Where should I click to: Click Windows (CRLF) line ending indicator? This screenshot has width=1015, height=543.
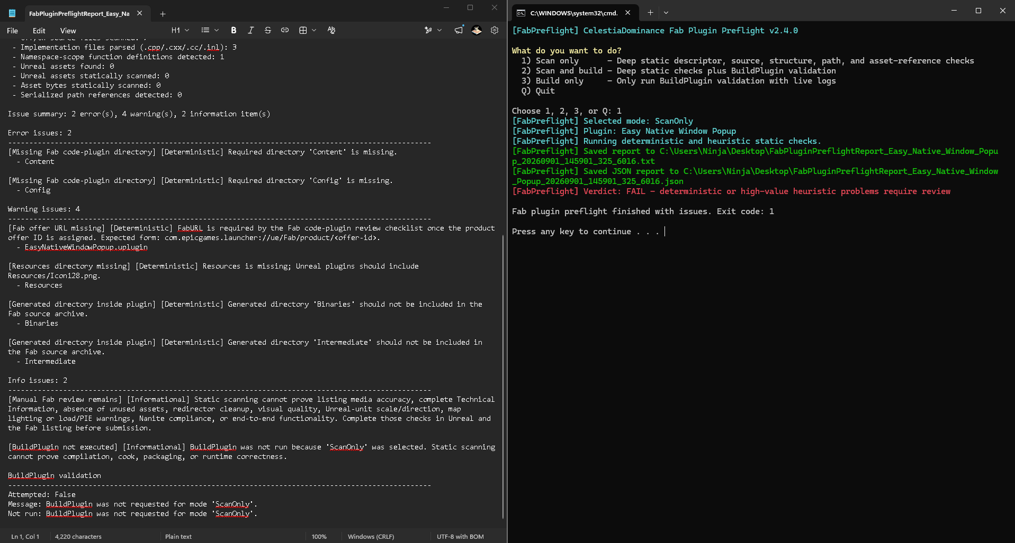pos(371,536)
